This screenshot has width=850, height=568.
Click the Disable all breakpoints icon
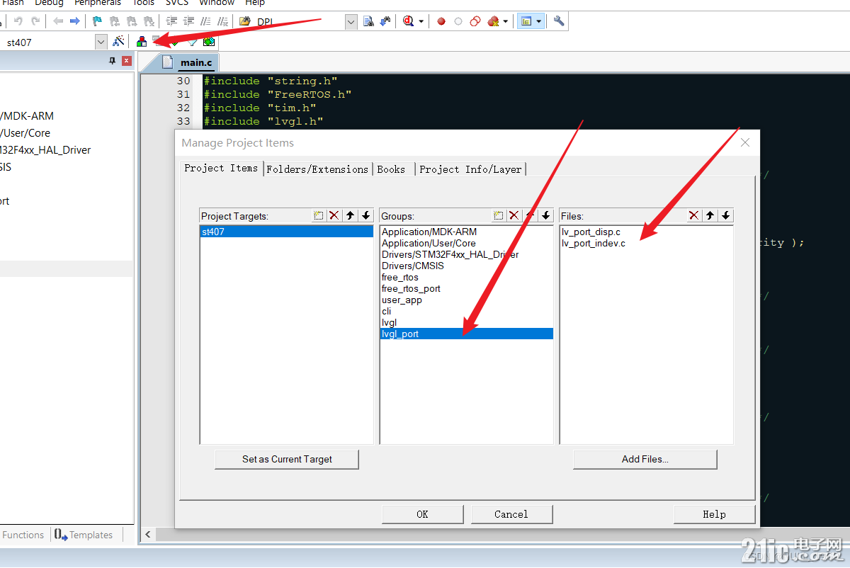(x=475, y=21)
